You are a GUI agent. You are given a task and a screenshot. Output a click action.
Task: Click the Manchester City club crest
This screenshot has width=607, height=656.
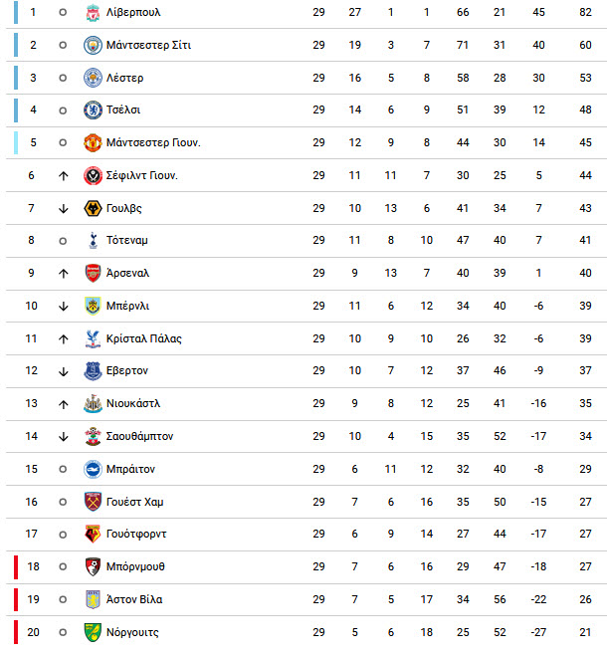point(93,45)
